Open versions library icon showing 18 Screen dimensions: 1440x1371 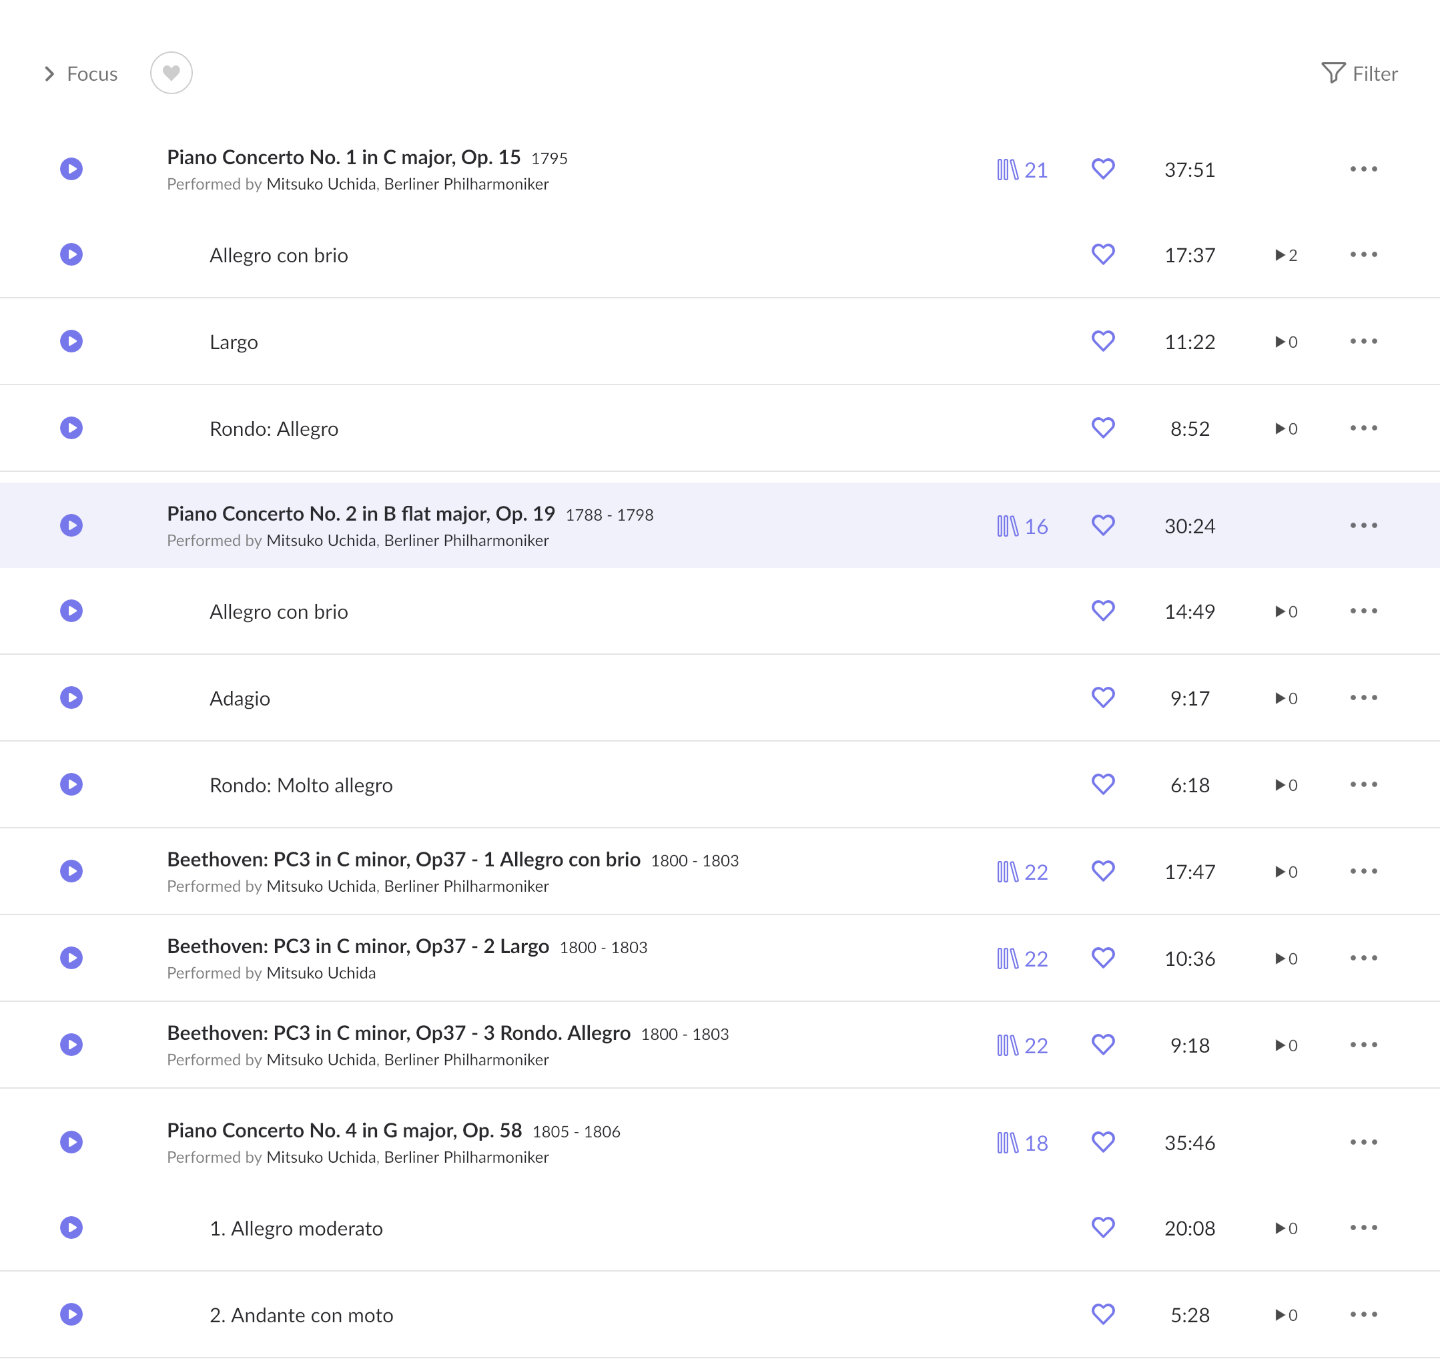click(x=1022, y=1143)
